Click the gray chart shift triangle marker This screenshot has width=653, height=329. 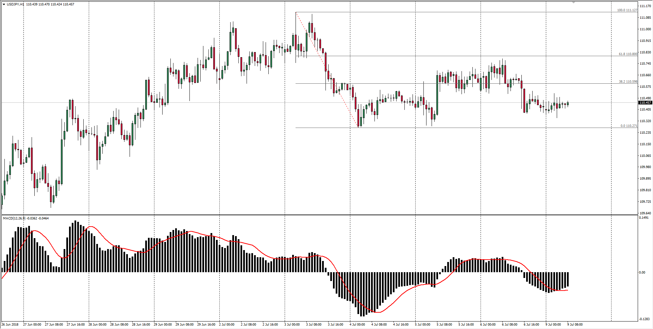coord(573,2)
